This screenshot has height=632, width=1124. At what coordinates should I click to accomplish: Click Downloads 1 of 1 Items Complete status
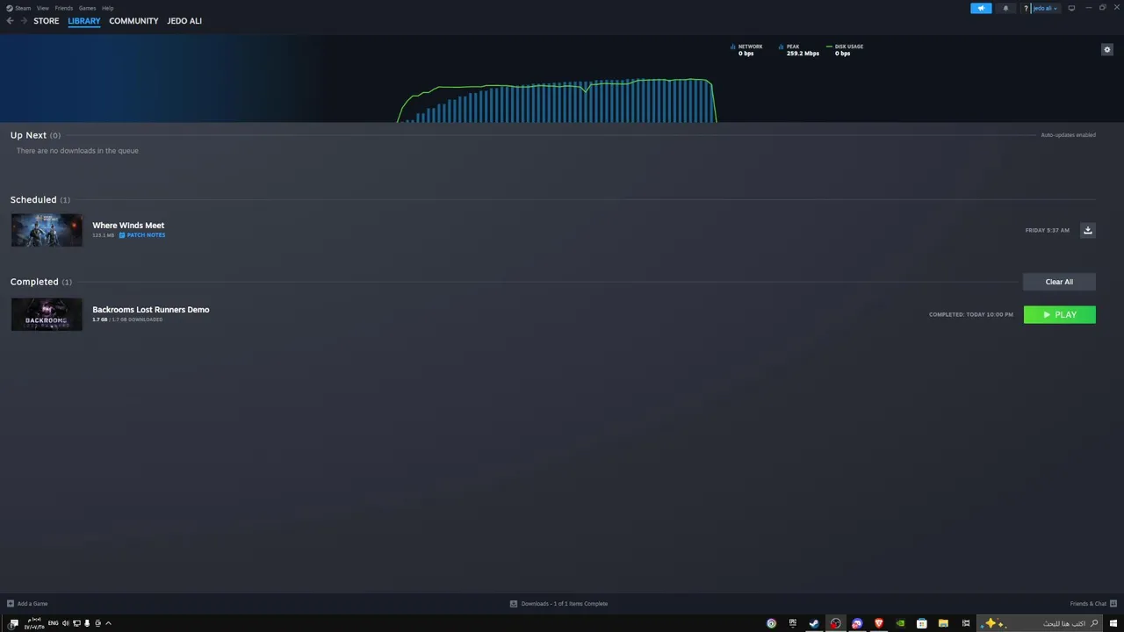564,604
